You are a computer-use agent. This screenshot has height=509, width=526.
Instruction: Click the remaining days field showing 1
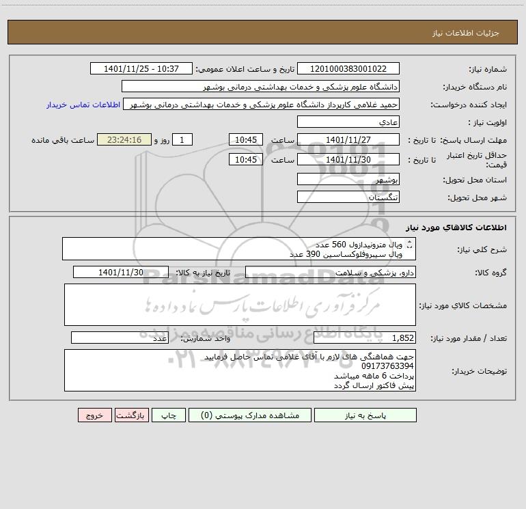(x=182, y=139)
